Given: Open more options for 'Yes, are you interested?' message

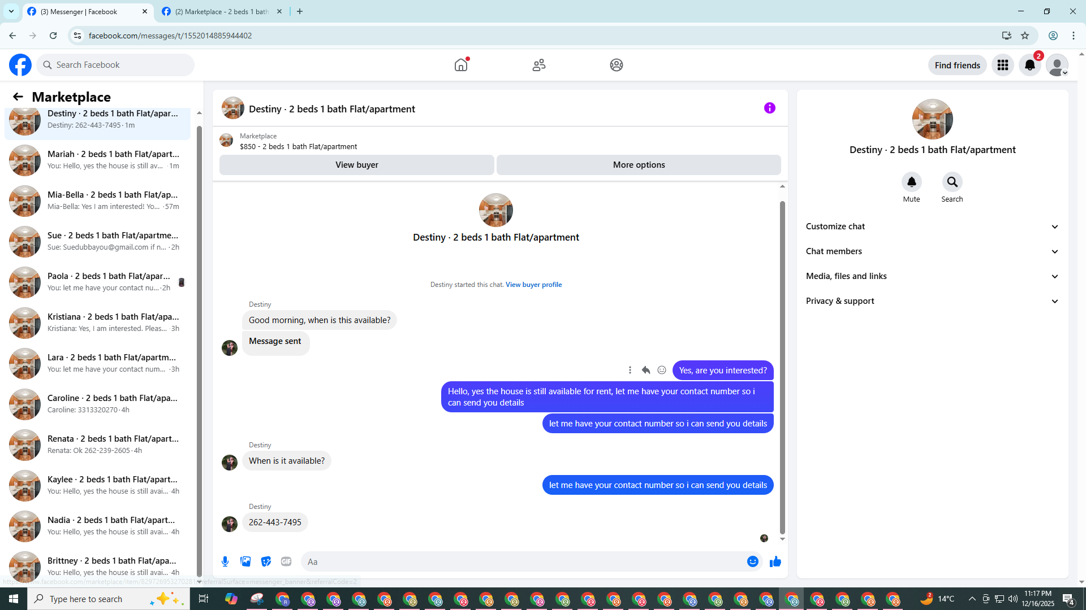Looking at the screenshot, I should (x=630, y=370).
